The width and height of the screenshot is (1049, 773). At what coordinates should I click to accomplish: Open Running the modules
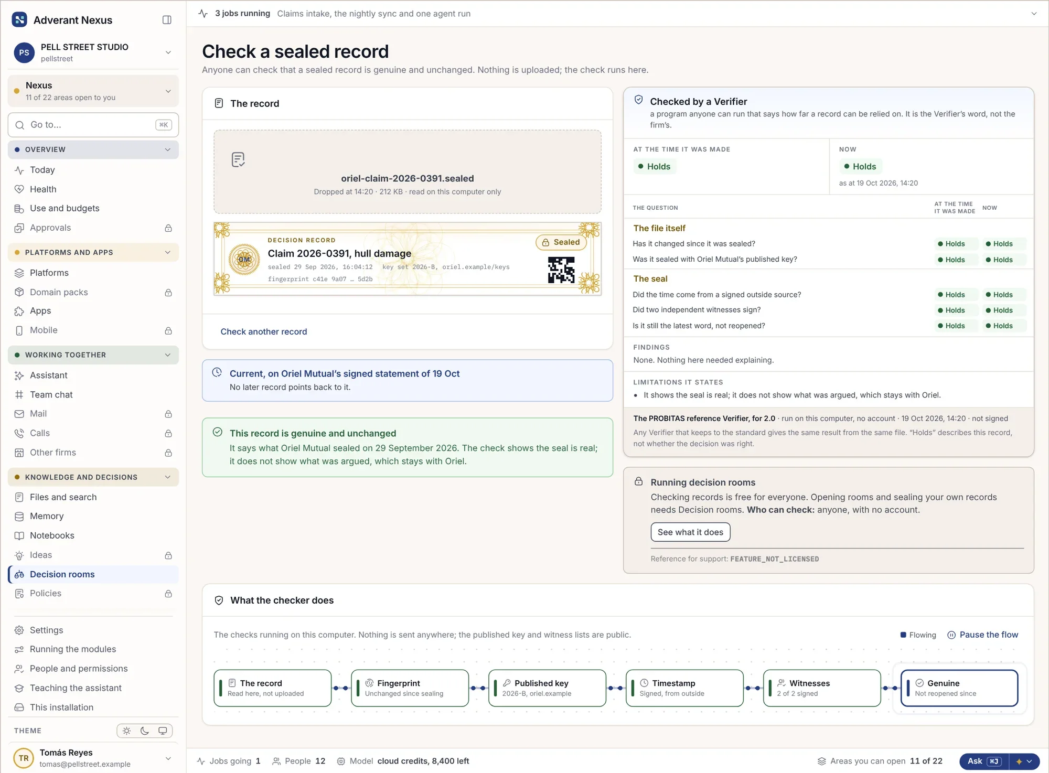[93, 649]
